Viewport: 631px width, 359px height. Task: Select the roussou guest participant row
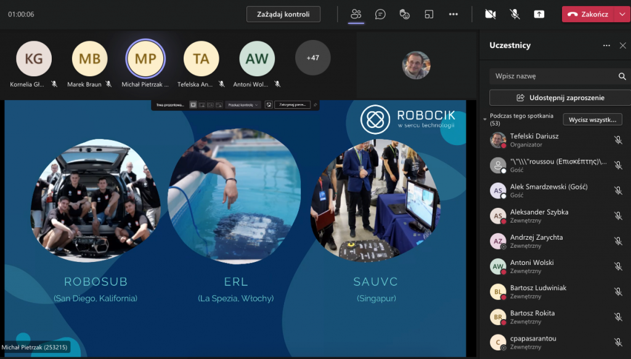coord(557,165)
